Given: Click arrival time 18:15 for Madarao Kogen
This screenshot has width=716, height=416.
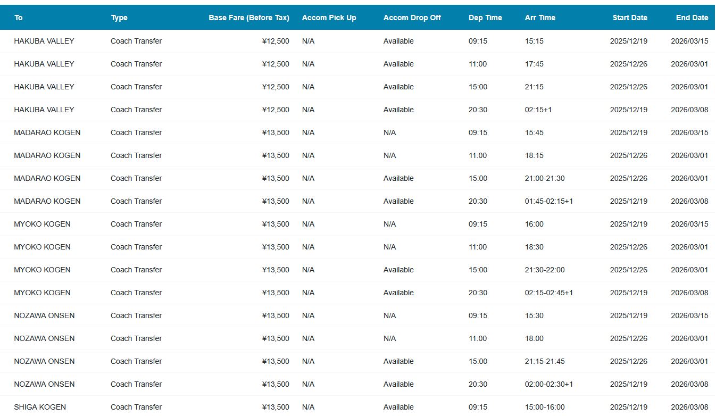Looking at the screenshot, I should point(534,155).
